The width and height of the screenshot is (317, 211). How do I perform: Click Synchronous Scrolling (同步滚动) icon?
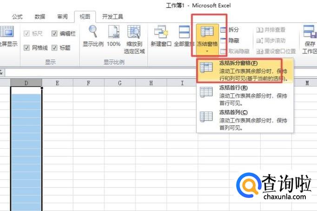click(x=259, y=40)
